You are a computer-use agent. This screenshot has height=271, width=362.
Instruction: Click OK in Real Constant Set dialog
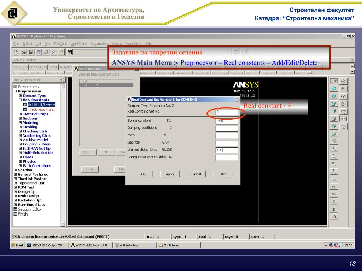[144, 174]
